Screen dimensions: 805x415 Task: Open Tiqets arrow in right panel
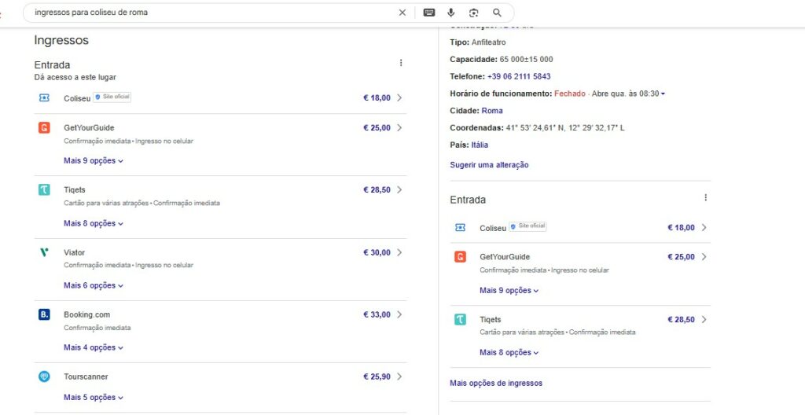[704, 319]
